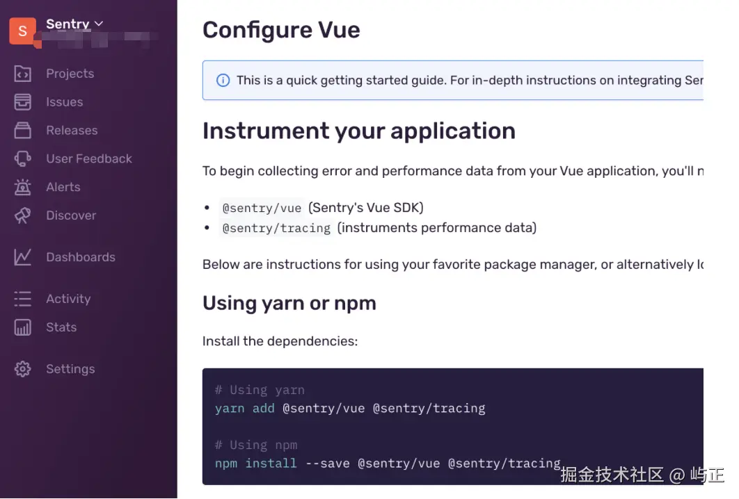This screenshot has width=739, height=499.
Task: Open the Discover sidebar item
Action: 71,215
